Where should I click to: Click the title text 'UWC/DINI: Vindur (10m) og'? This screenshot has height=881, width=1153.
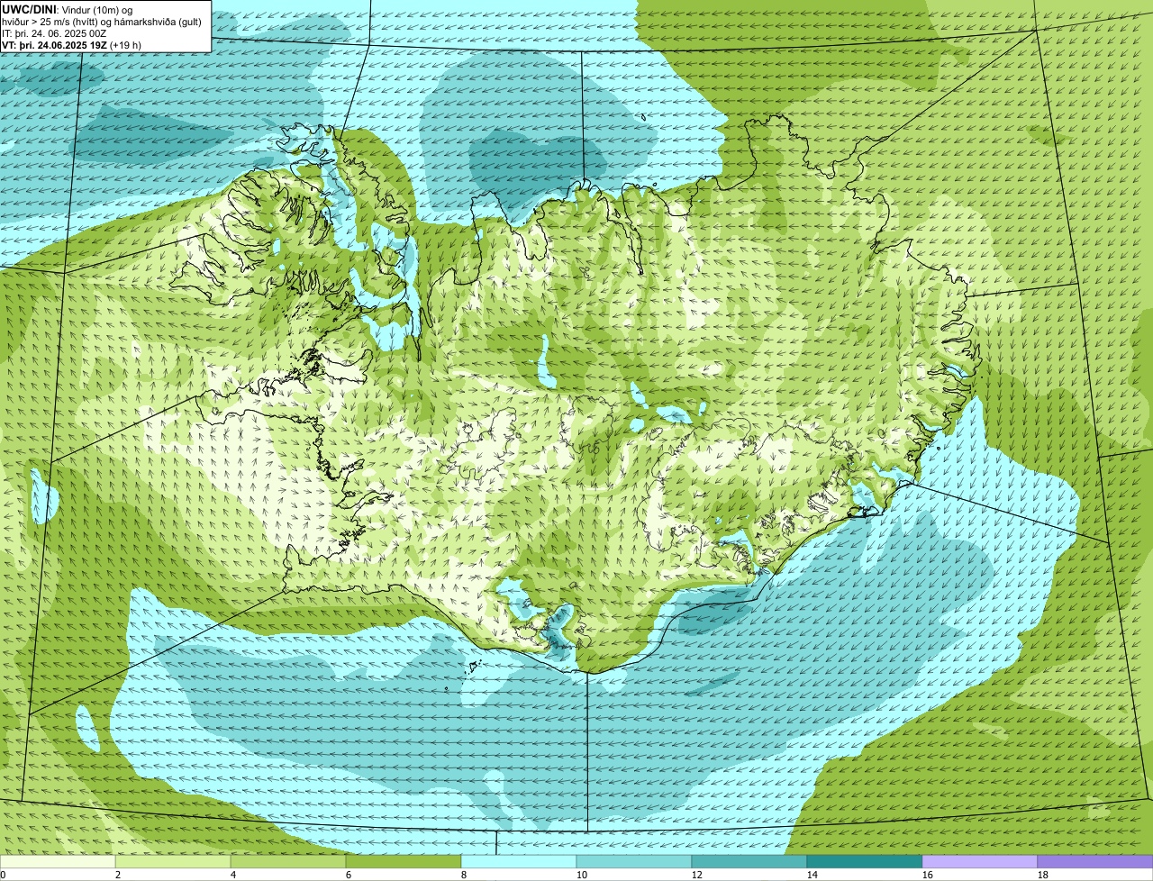tap(68, 9)
